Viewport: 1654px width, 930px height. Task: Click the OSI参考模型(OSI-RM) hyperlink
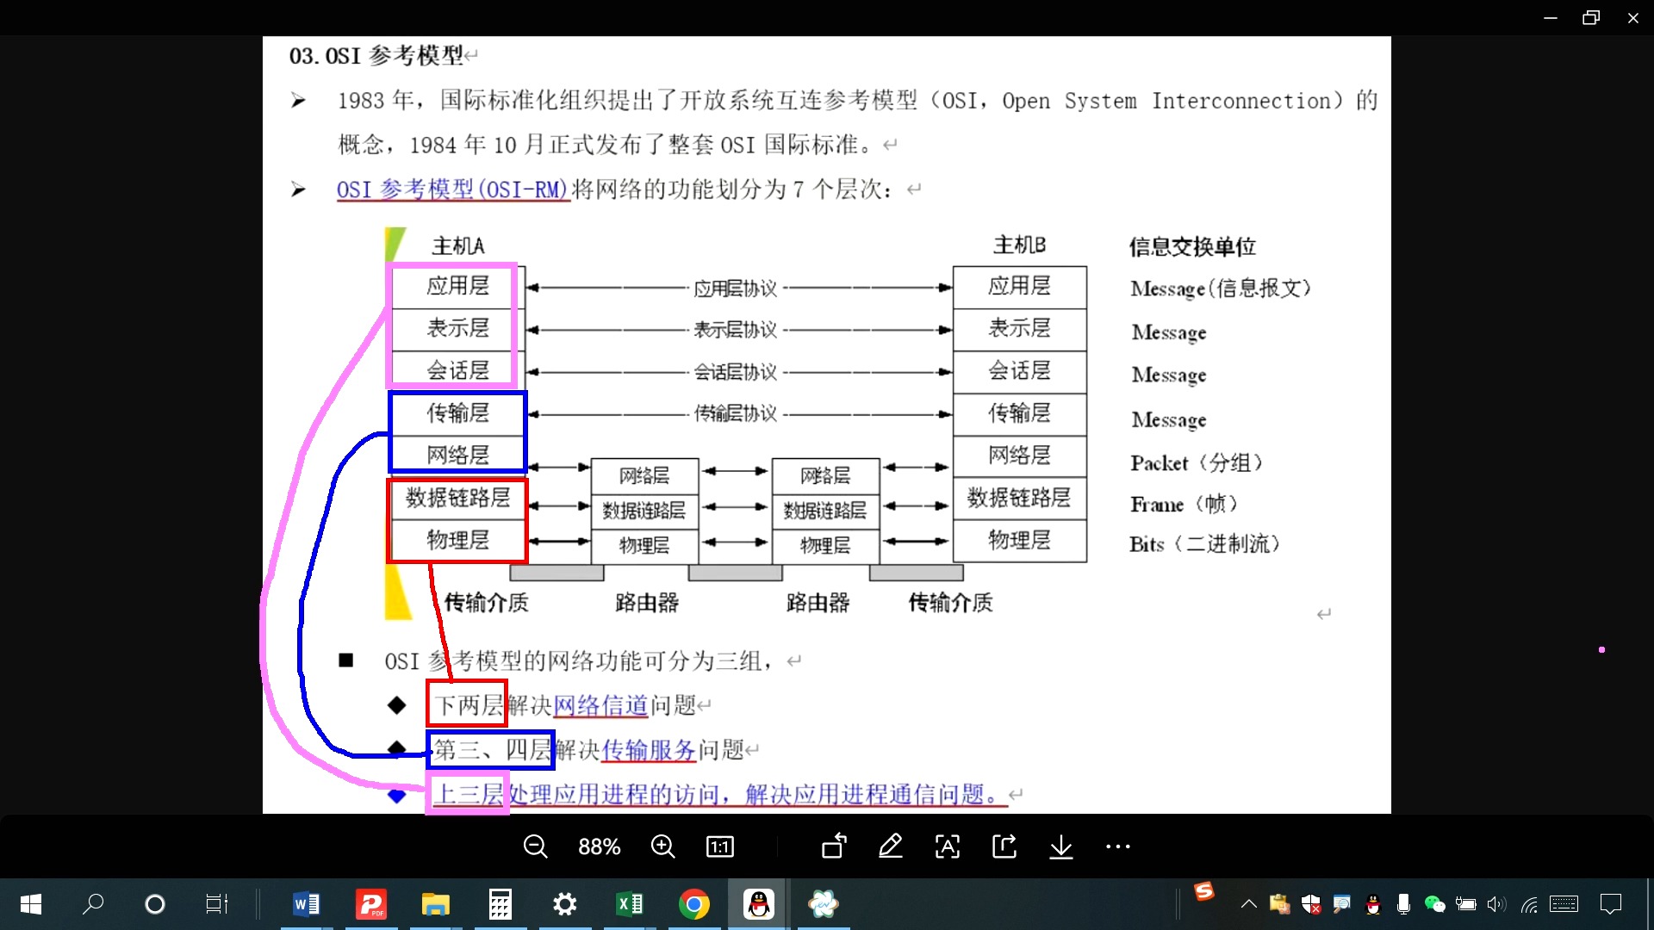click(x=451, y=189)
